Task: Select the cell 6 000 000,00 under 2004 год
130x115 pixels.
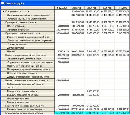Action: click(x=92, y=91)
